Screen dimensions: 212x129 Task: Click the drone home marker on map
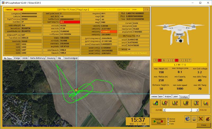(76, 90)
